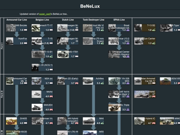Select the M4A1E9 "TORNNE III" card
180x135 pixels.
click(145, 94)
